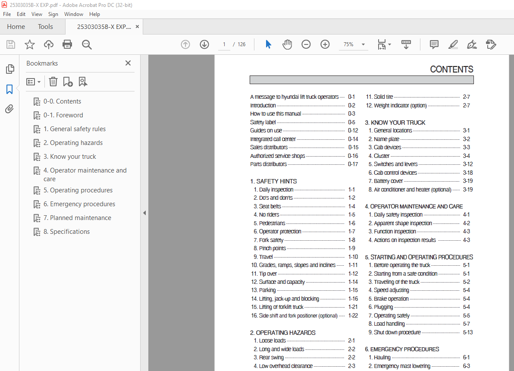Close the 25303035B-X EXP document tab

(138, 27)
